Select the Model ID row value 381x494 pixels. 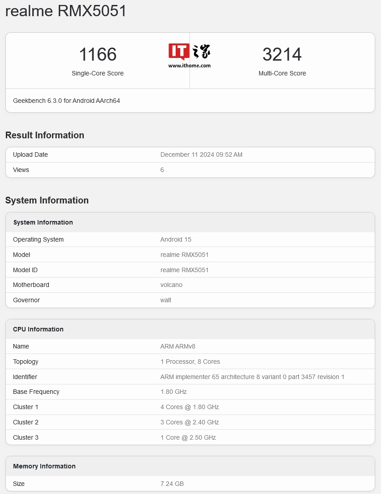click(x=184, y=270)
